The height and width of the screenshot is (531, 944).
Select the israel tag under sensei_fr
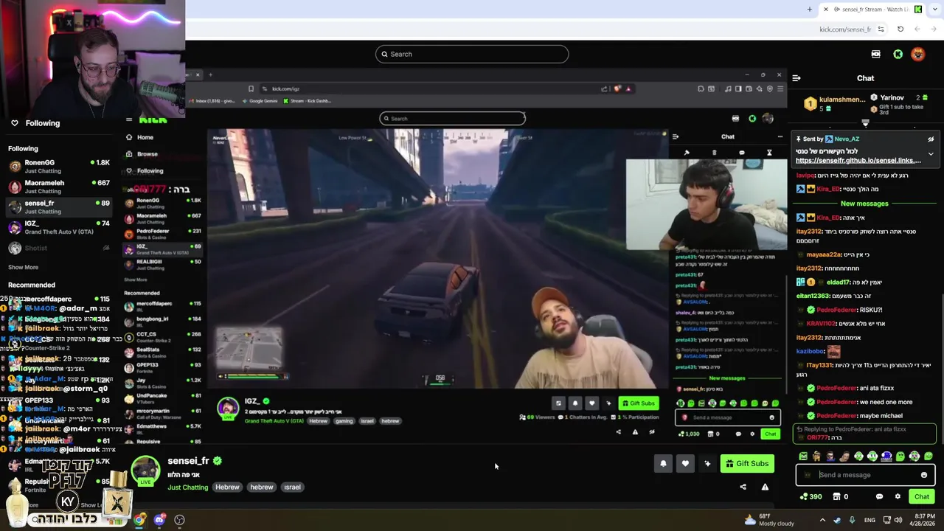[292, 487]
